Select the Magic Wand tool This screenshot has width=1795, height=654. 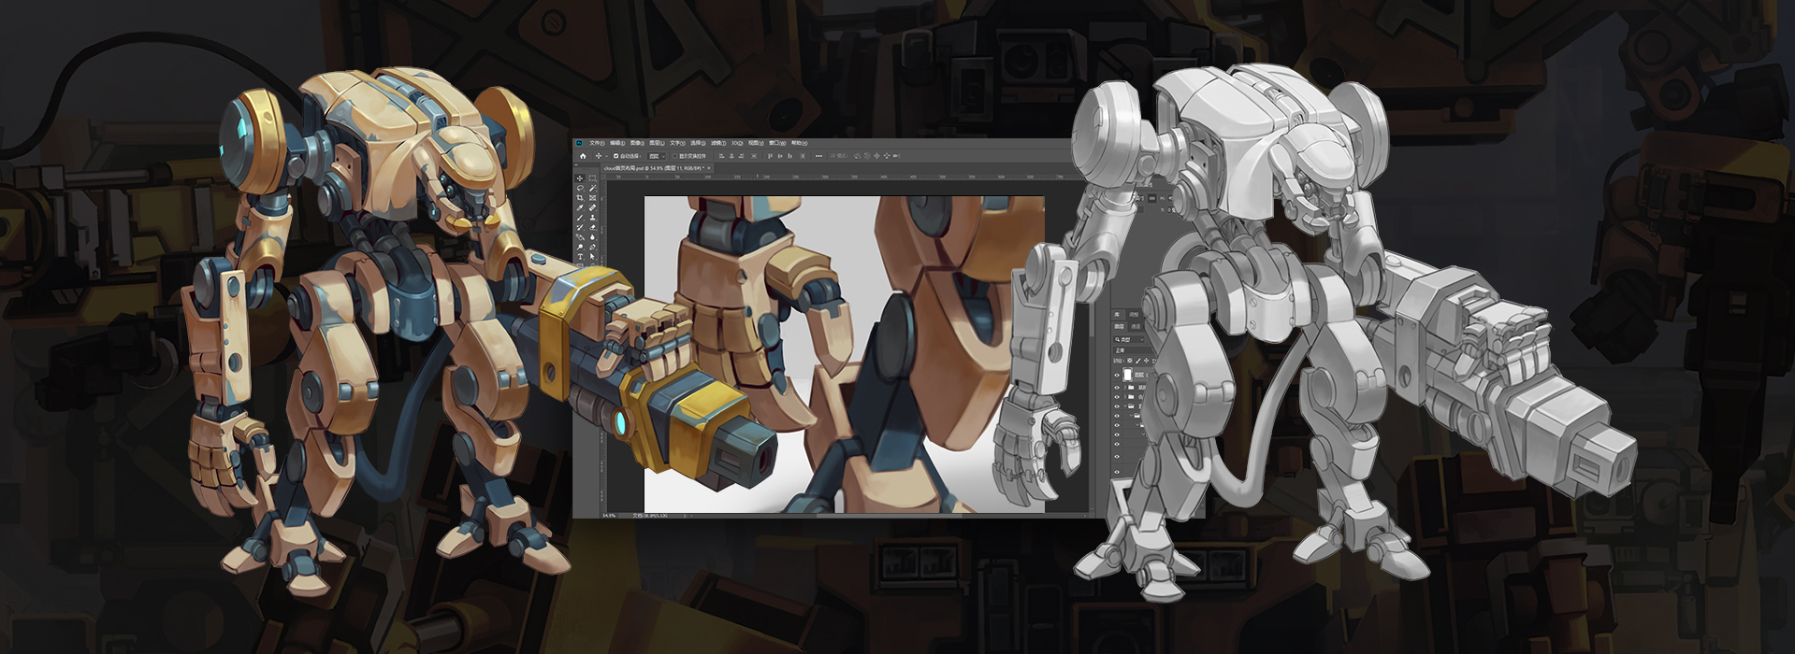(592, 188)
